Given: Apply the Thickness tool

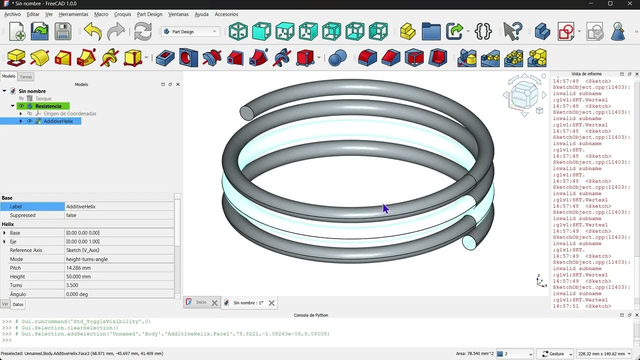Looking at the screenshot, I should click(x=437, y=58).
